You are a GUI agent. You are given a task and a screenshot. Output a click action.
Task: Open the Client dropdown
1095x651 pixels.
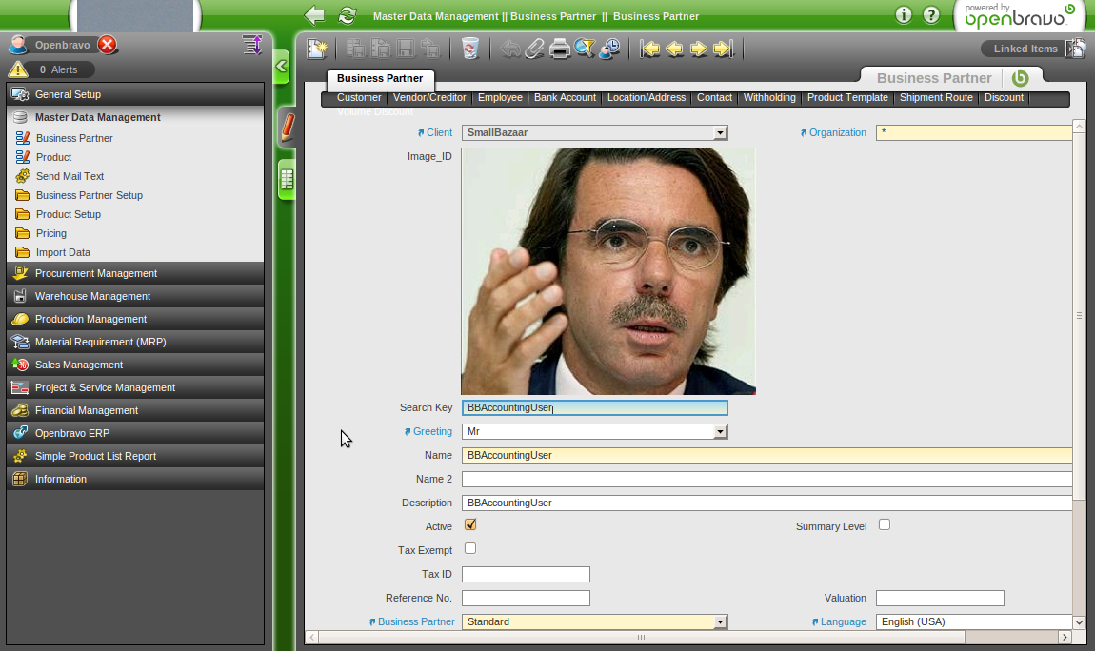point(720,133)
